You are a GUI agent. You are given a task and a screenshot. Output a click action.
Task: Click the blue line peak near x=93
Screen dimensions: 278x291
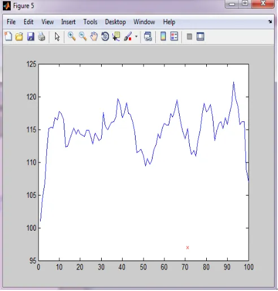[233, 82]
